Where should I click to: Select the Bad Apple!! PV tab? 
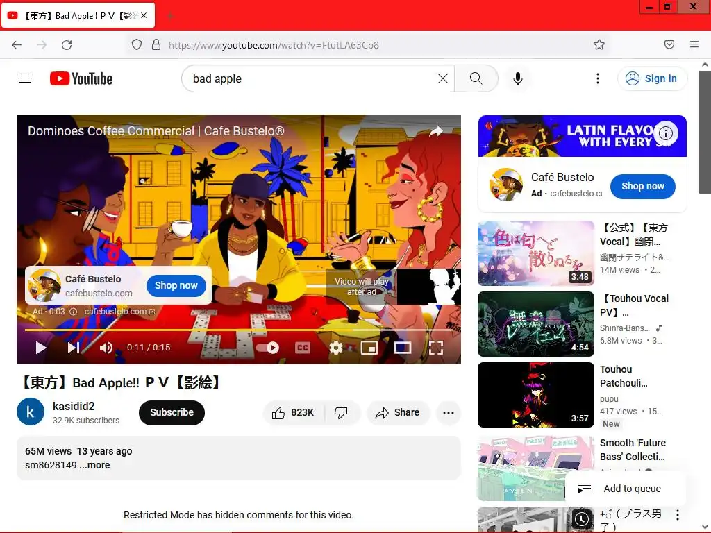78,15
